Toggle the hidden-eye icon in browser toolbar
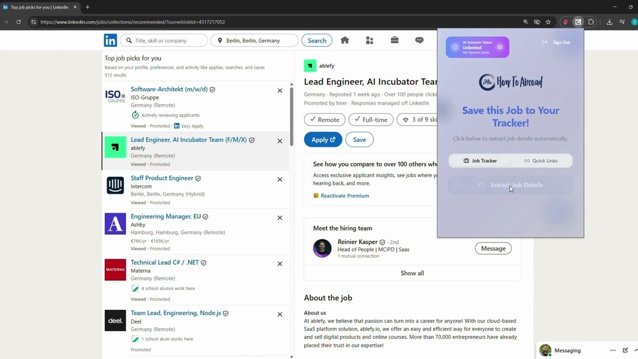 coord(537,22)
